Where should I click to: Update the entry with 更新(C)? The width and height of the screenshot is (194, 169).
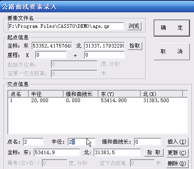[177, 153]
